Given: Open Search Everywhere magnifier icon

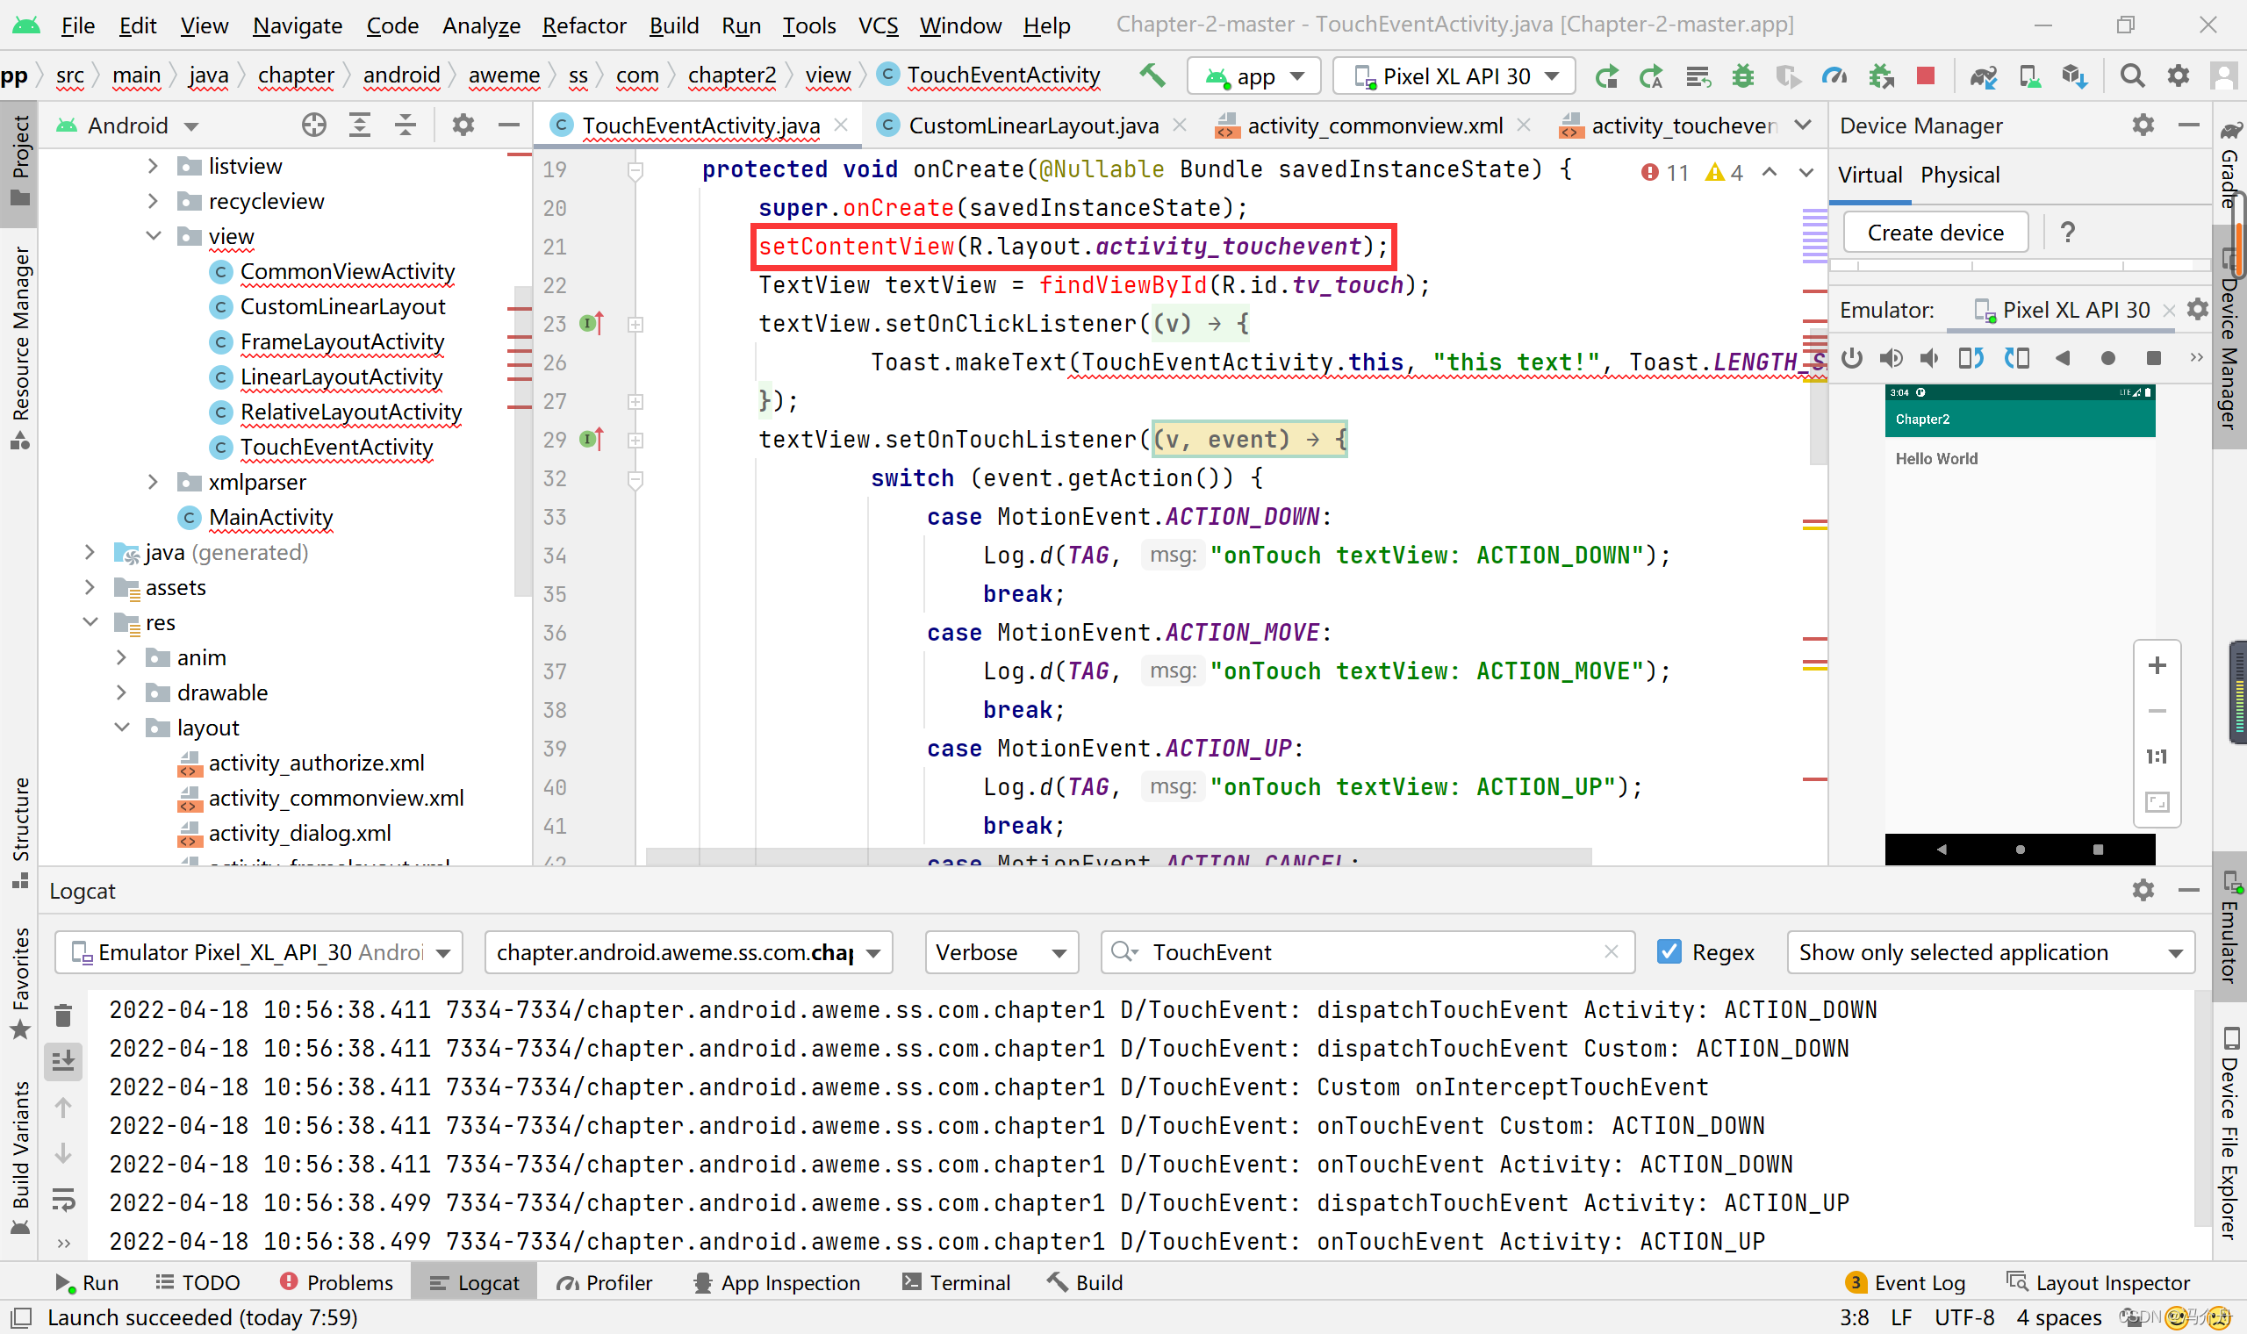Looking at the screenshot, I should point(2132,76).
